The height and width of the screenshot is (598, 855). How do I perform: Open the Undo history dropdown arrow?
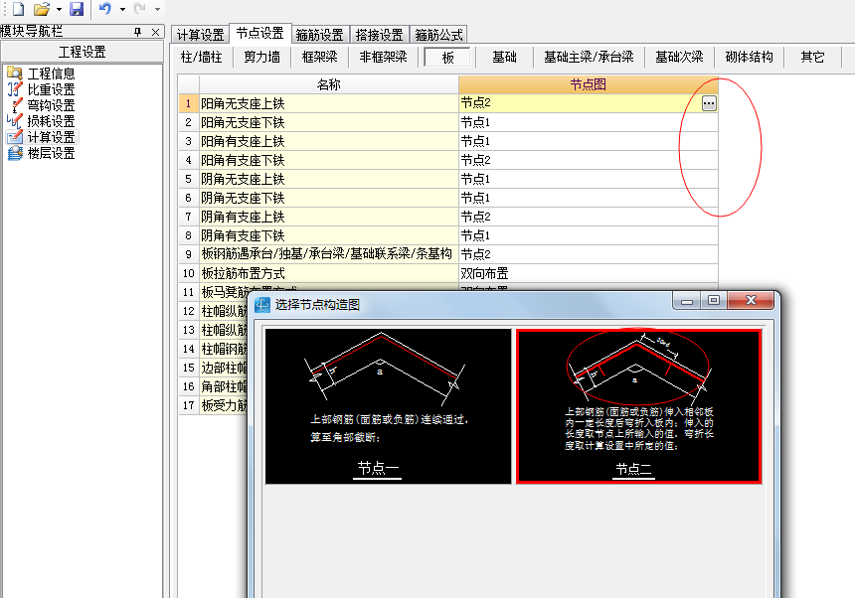122,9
